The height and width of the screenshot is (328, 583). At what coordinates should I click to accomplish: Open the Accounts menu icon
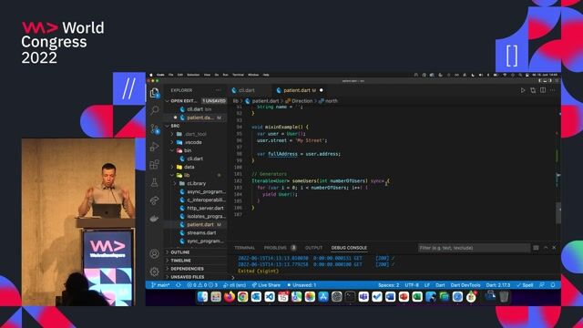pos(155,253)
